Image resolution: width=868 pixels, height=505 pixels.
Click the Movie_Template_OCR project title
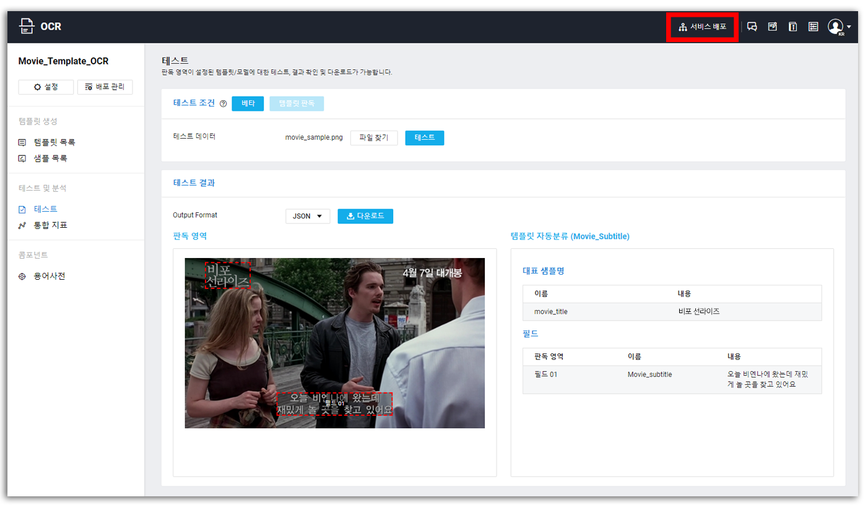pyautogui.click(x=63, y=61)
